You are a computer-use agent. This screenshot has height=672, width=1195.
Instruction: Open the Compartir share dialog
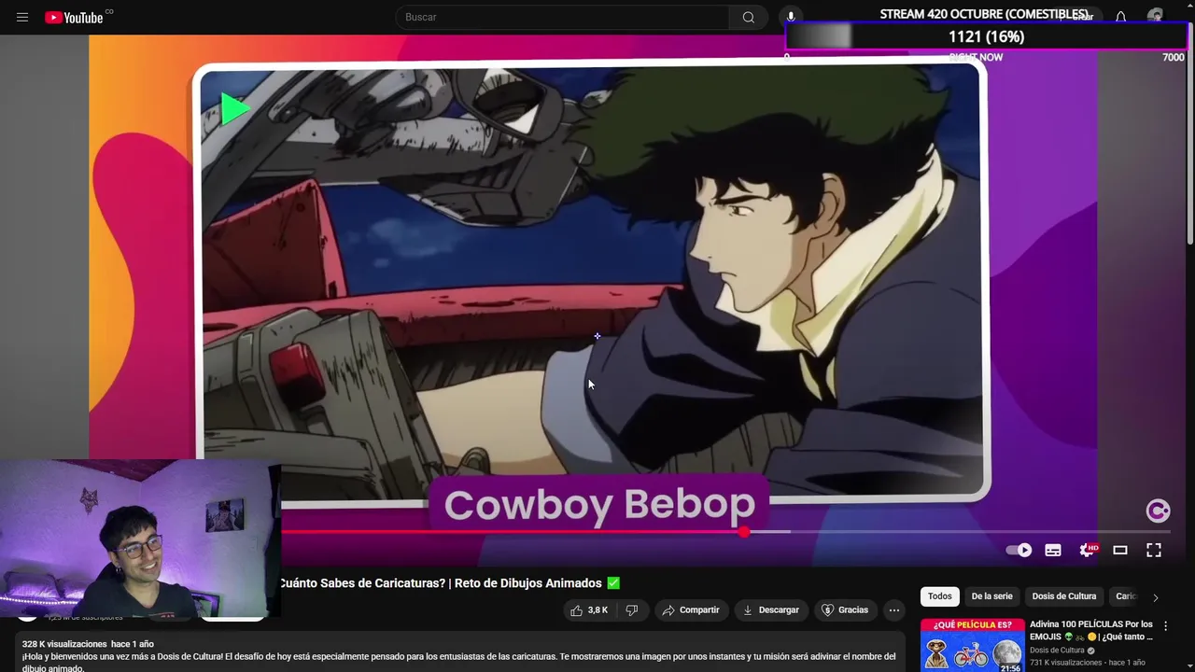coord(691,609)
